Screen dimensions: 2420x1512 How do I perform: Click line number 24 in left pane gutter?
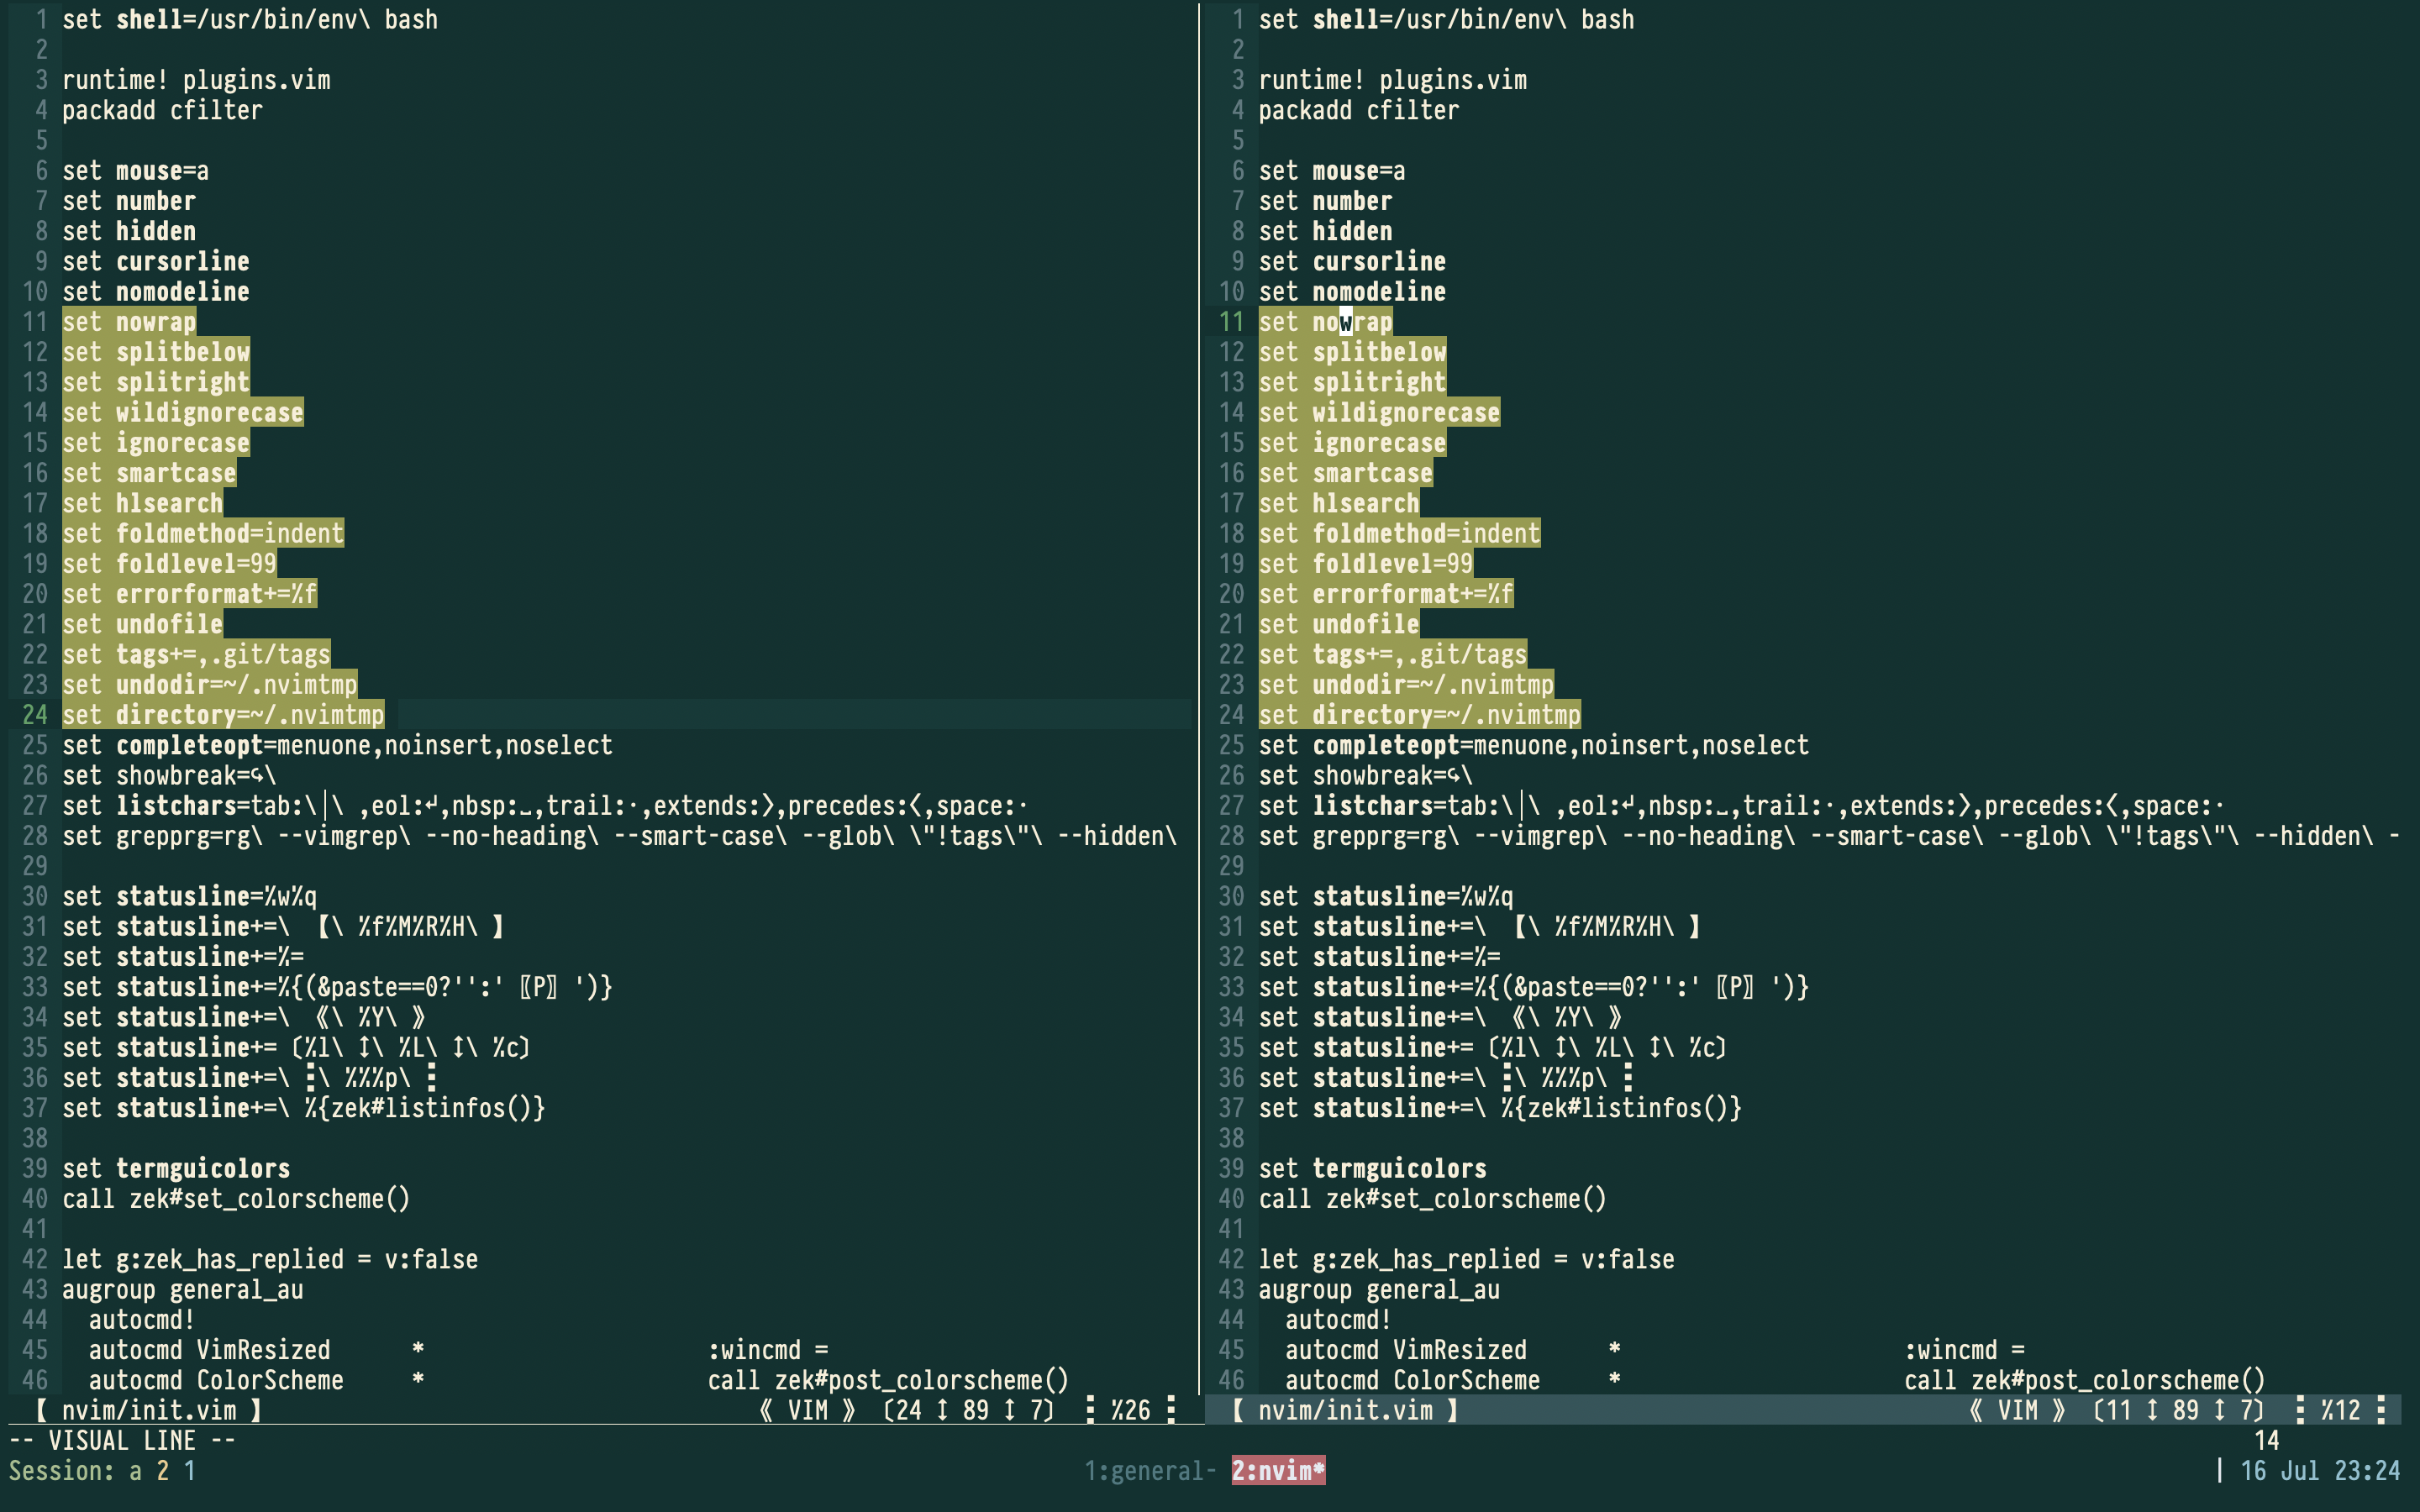pos(35,714)
